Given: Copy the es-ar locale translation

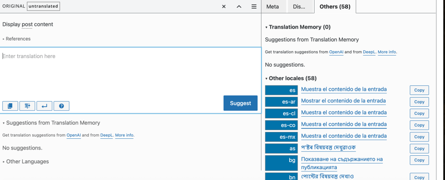Looking at the screenshot, I should 419,102.
